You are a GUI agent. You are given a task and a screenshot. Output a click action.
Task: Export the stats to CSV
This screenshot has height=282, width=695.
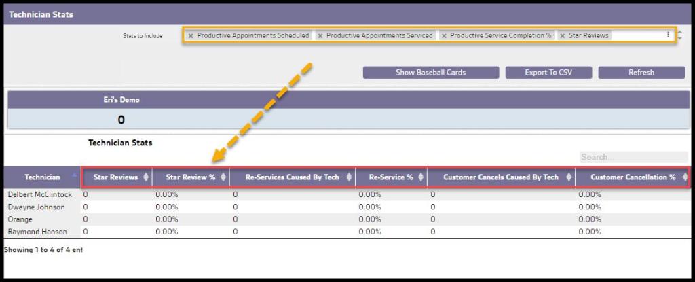tap(548, 73)
